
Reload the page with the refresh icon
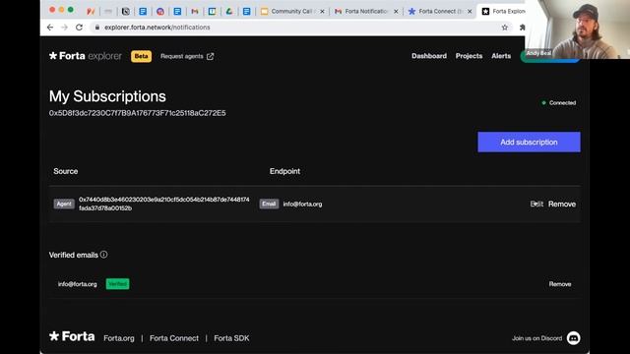79,28
